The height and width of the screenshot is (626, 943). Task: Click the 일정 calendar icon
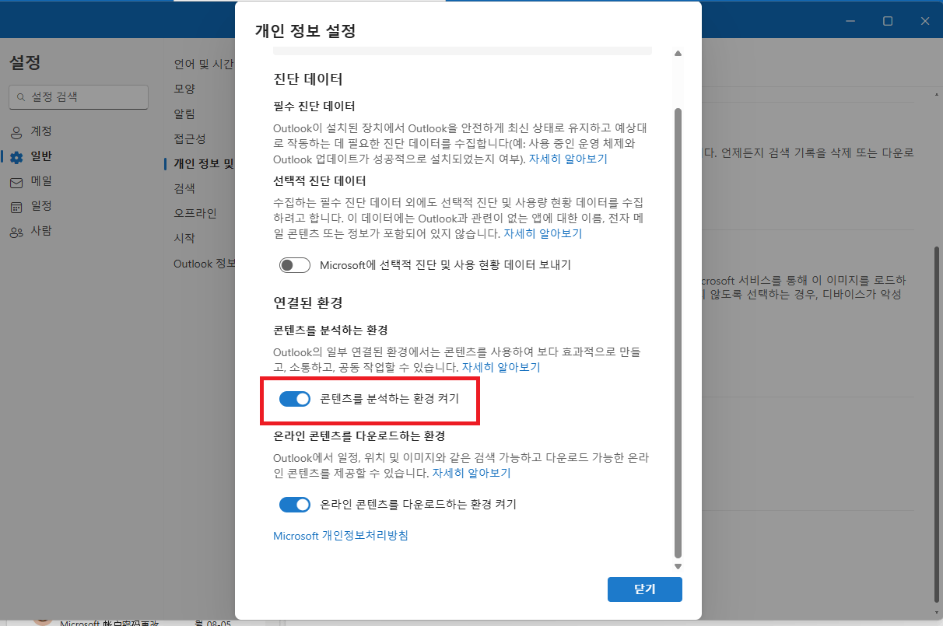pyautogui.click(x=16, y=207)
